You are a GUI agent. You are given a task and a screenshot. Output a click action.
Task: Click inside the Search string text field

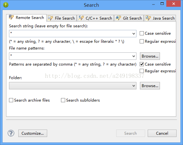[70, 34]
